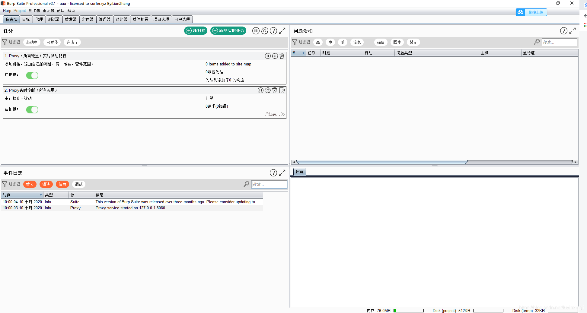Select the Proxy service started log row
The height and width of the screenshot is (313, 587).
point(132,208)
